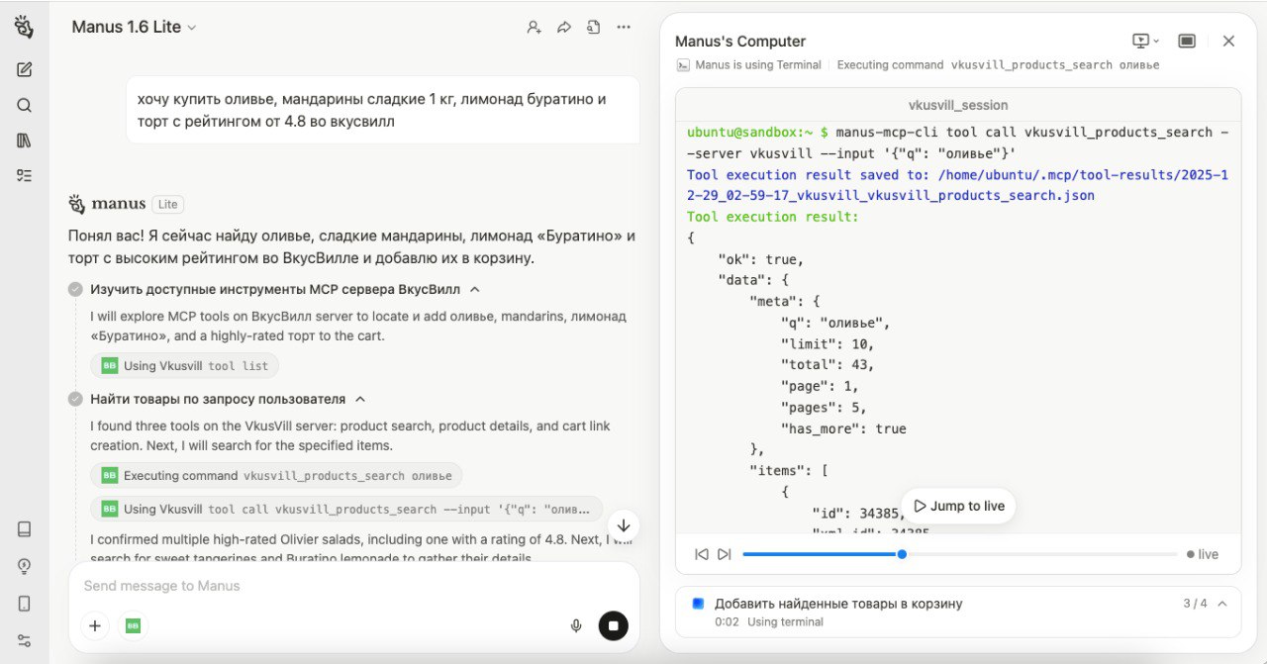Open the screen display options dropdown
The width and height of the screenshot is (1267, 664).
click(x=1145, y=41)
